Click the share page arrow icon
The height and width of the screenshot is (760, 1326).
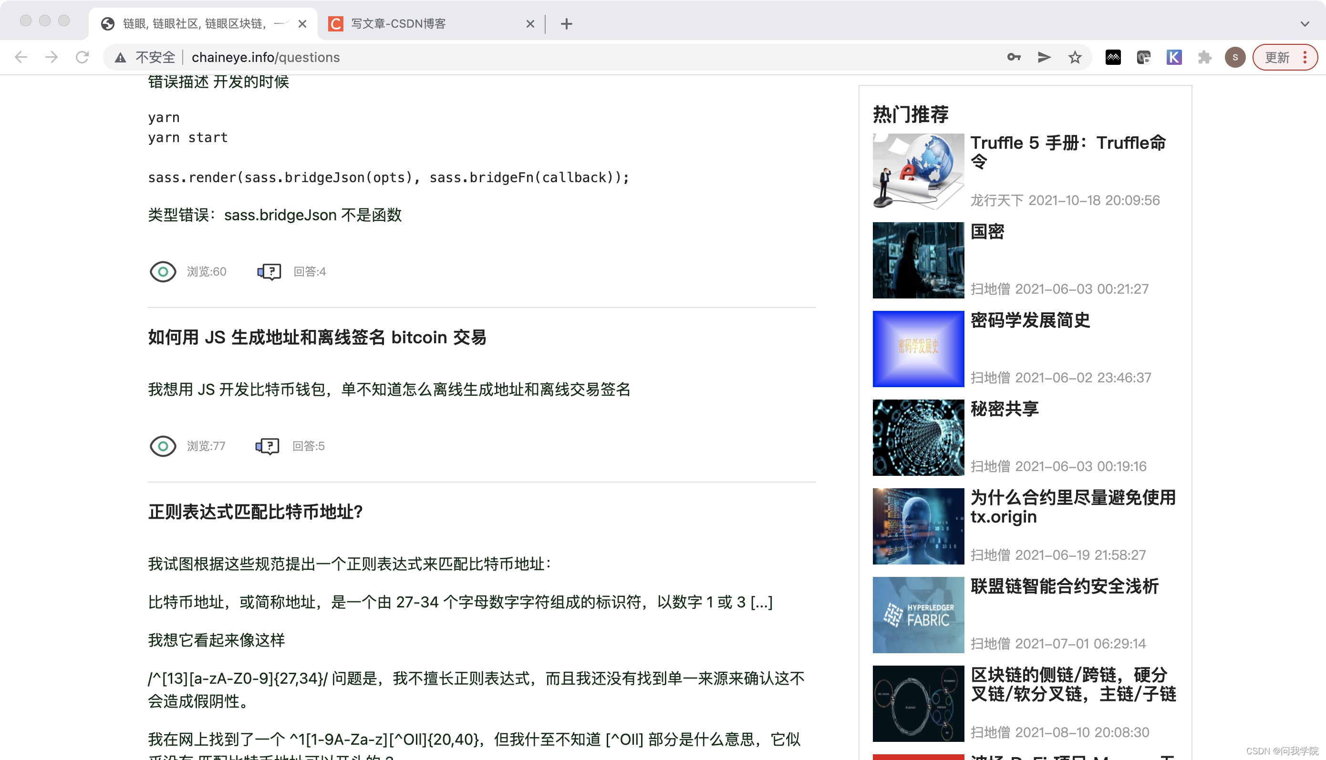pyautogui.click(x=1044, y=57)
